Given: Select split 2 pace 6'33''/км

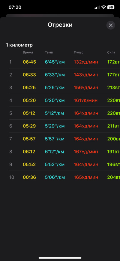Looking at the screenshot, I should (x=55, y=75).
